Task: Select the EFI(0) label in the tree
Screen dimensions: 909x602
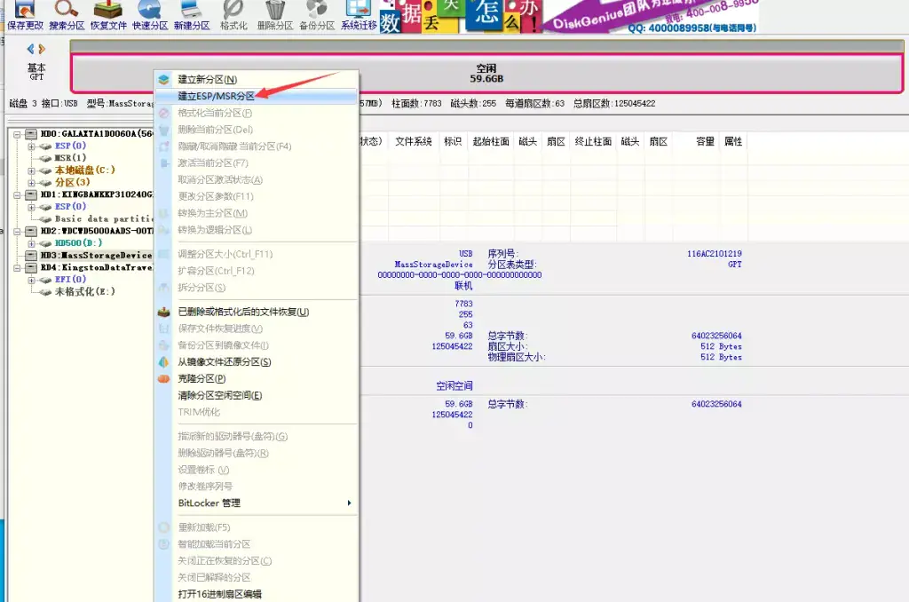Action: tap(70, 280)
